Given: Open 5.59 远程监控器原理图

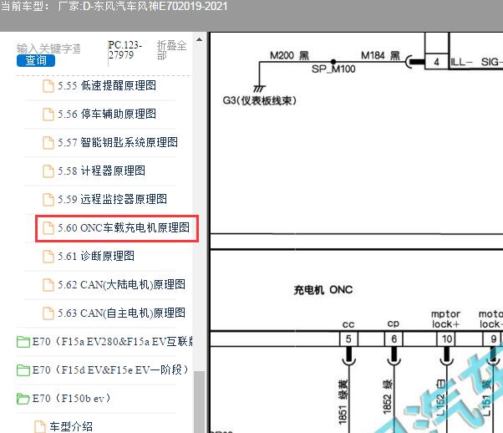Looking at the screenshot, I should pyautogui.click(x=112, y=199).
